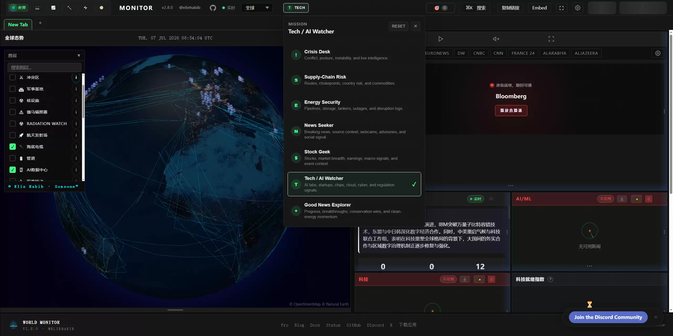Expand video player to fullscreen
Screen dimensions: 673x336
click(x=551, y=39)
